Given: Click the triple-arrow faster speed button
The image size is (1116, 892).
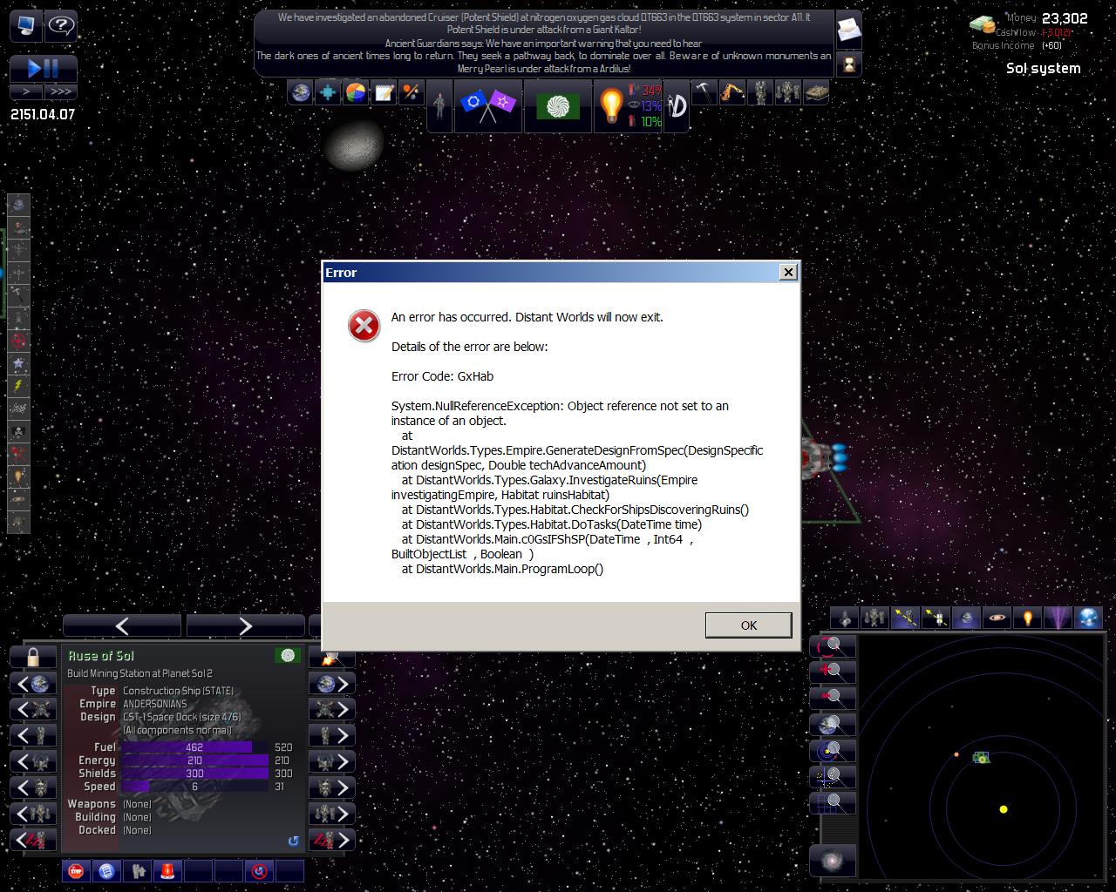Looking at the screenshot, I should point(61,91).
